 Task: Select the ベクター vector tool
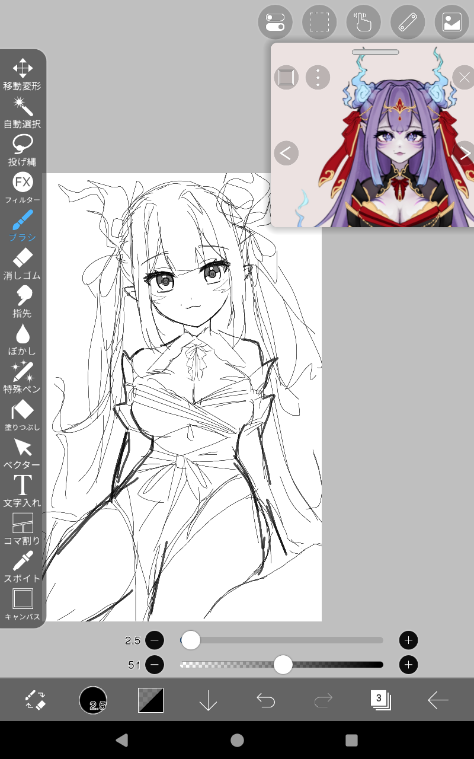click(x=23, y=454)
